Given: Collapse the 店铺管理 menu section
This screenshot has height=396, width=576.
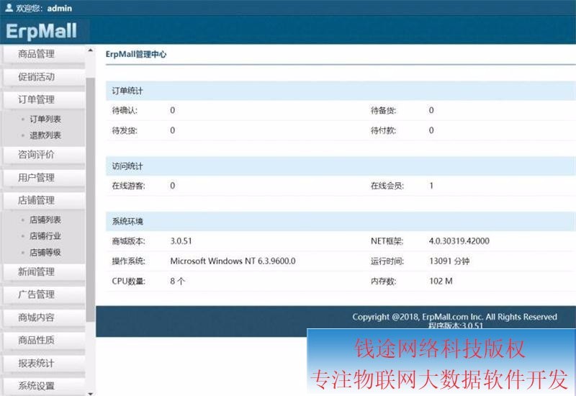Looking at the screenshot, I should tap(44, 201).
